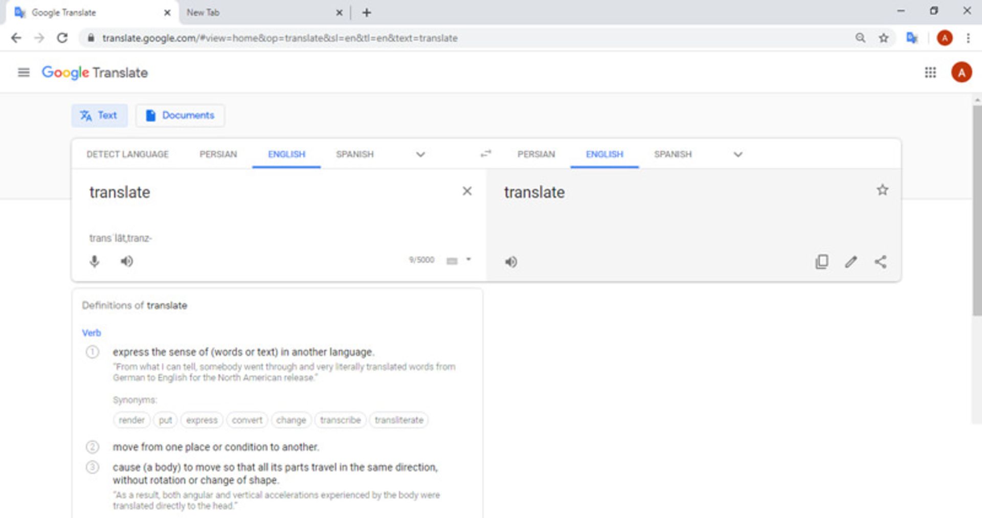Listen to source text audio
Image resolution: width=982 pixels, height=518 pixels.
click(x=127, y=261)
